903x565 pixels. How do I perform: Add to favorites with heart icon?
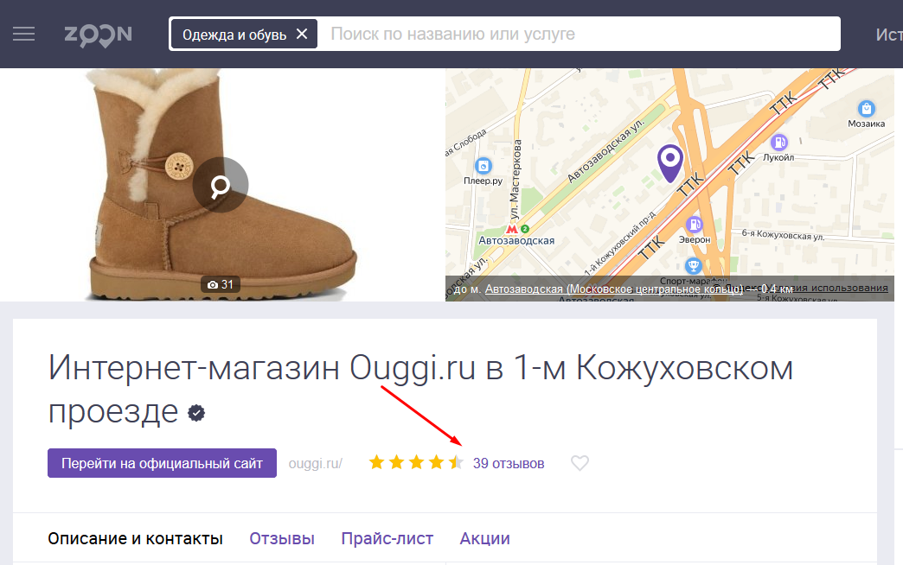(x=580, y=462)
